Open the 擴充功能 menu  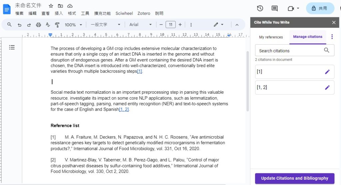102,13
